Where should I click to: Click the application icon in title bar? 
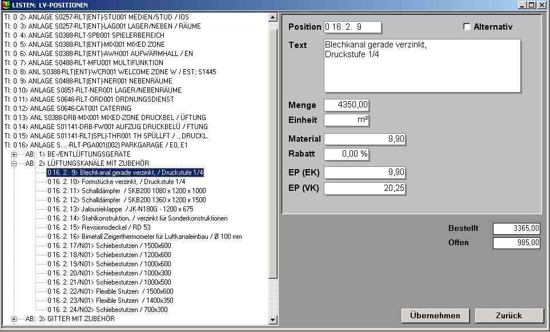coord(6,5)
